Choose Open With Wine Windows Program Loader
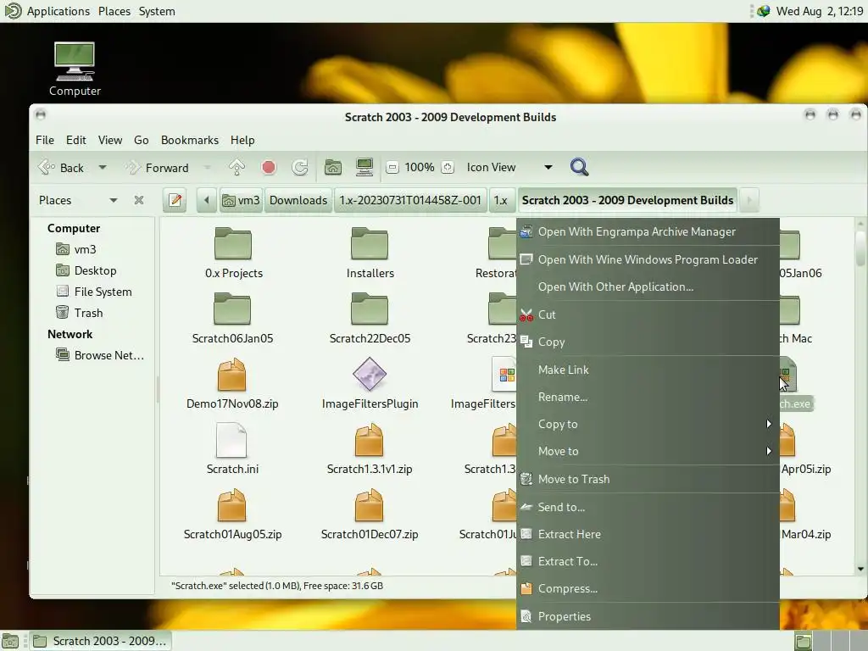868x651 pixels. (x=648, y=259)
